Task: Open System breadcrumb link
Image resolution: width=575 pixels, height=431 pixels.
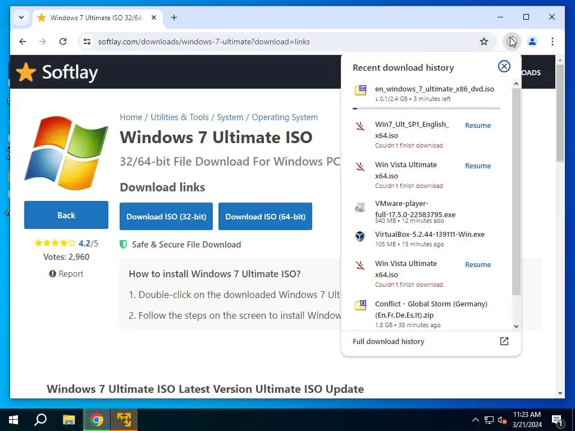Action: click(230, 117)
